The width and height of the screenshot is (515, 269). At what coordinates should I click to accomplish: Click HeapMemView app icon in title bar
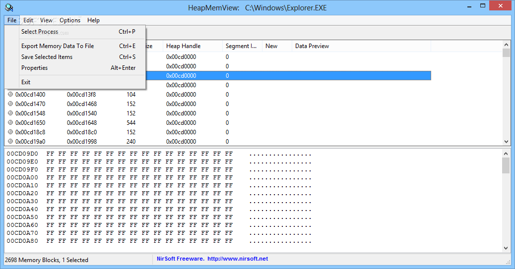click(x=9, y=7)
